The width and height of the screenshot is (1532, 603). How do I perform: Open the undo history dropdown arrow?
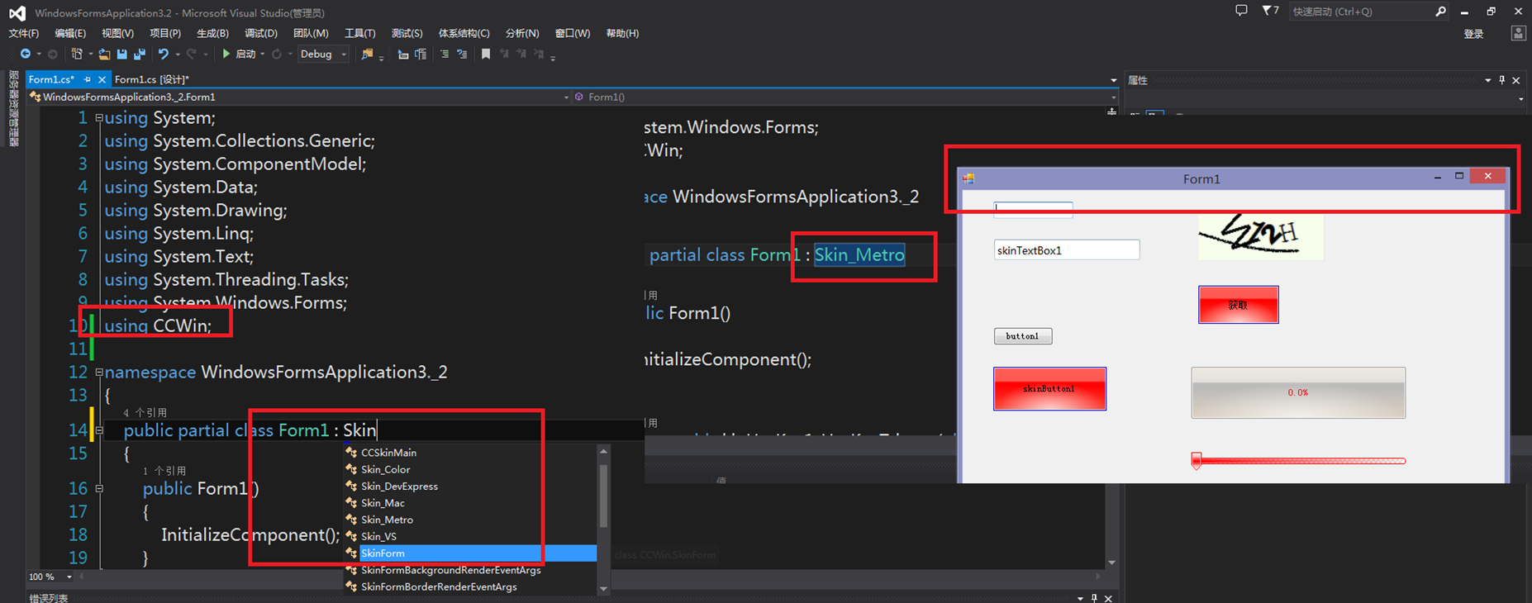177,55
